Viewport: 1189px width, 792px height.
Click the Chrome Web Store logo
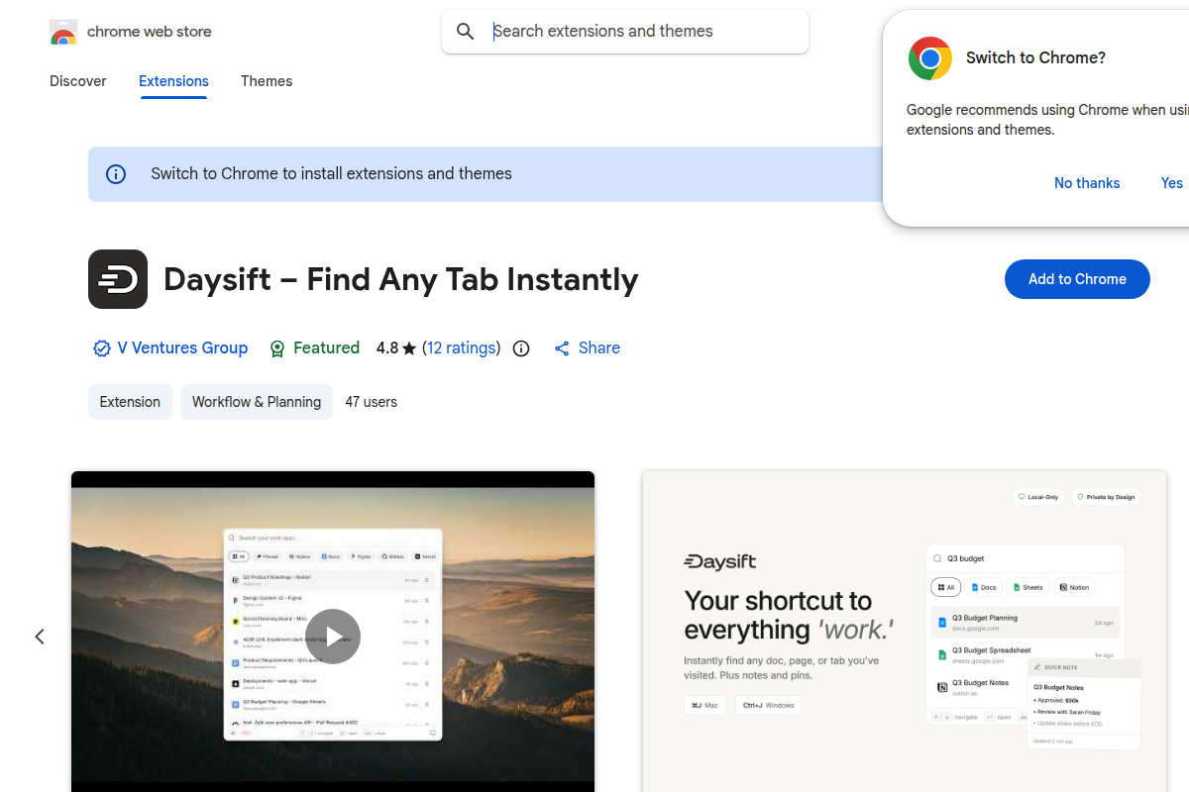coord(63,32)
